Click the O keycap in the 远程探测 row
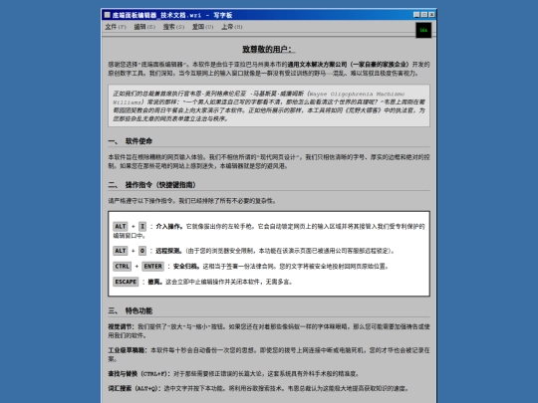Screen dimensions: 538x403 (142, 251)
